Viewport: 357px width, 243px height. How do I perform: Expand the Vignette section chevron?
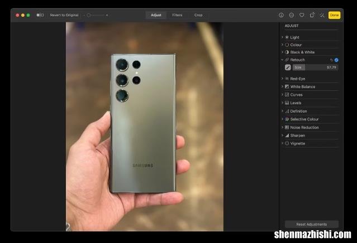point(282,143)
